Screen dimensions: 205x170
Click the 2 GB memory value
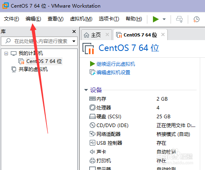162,99
